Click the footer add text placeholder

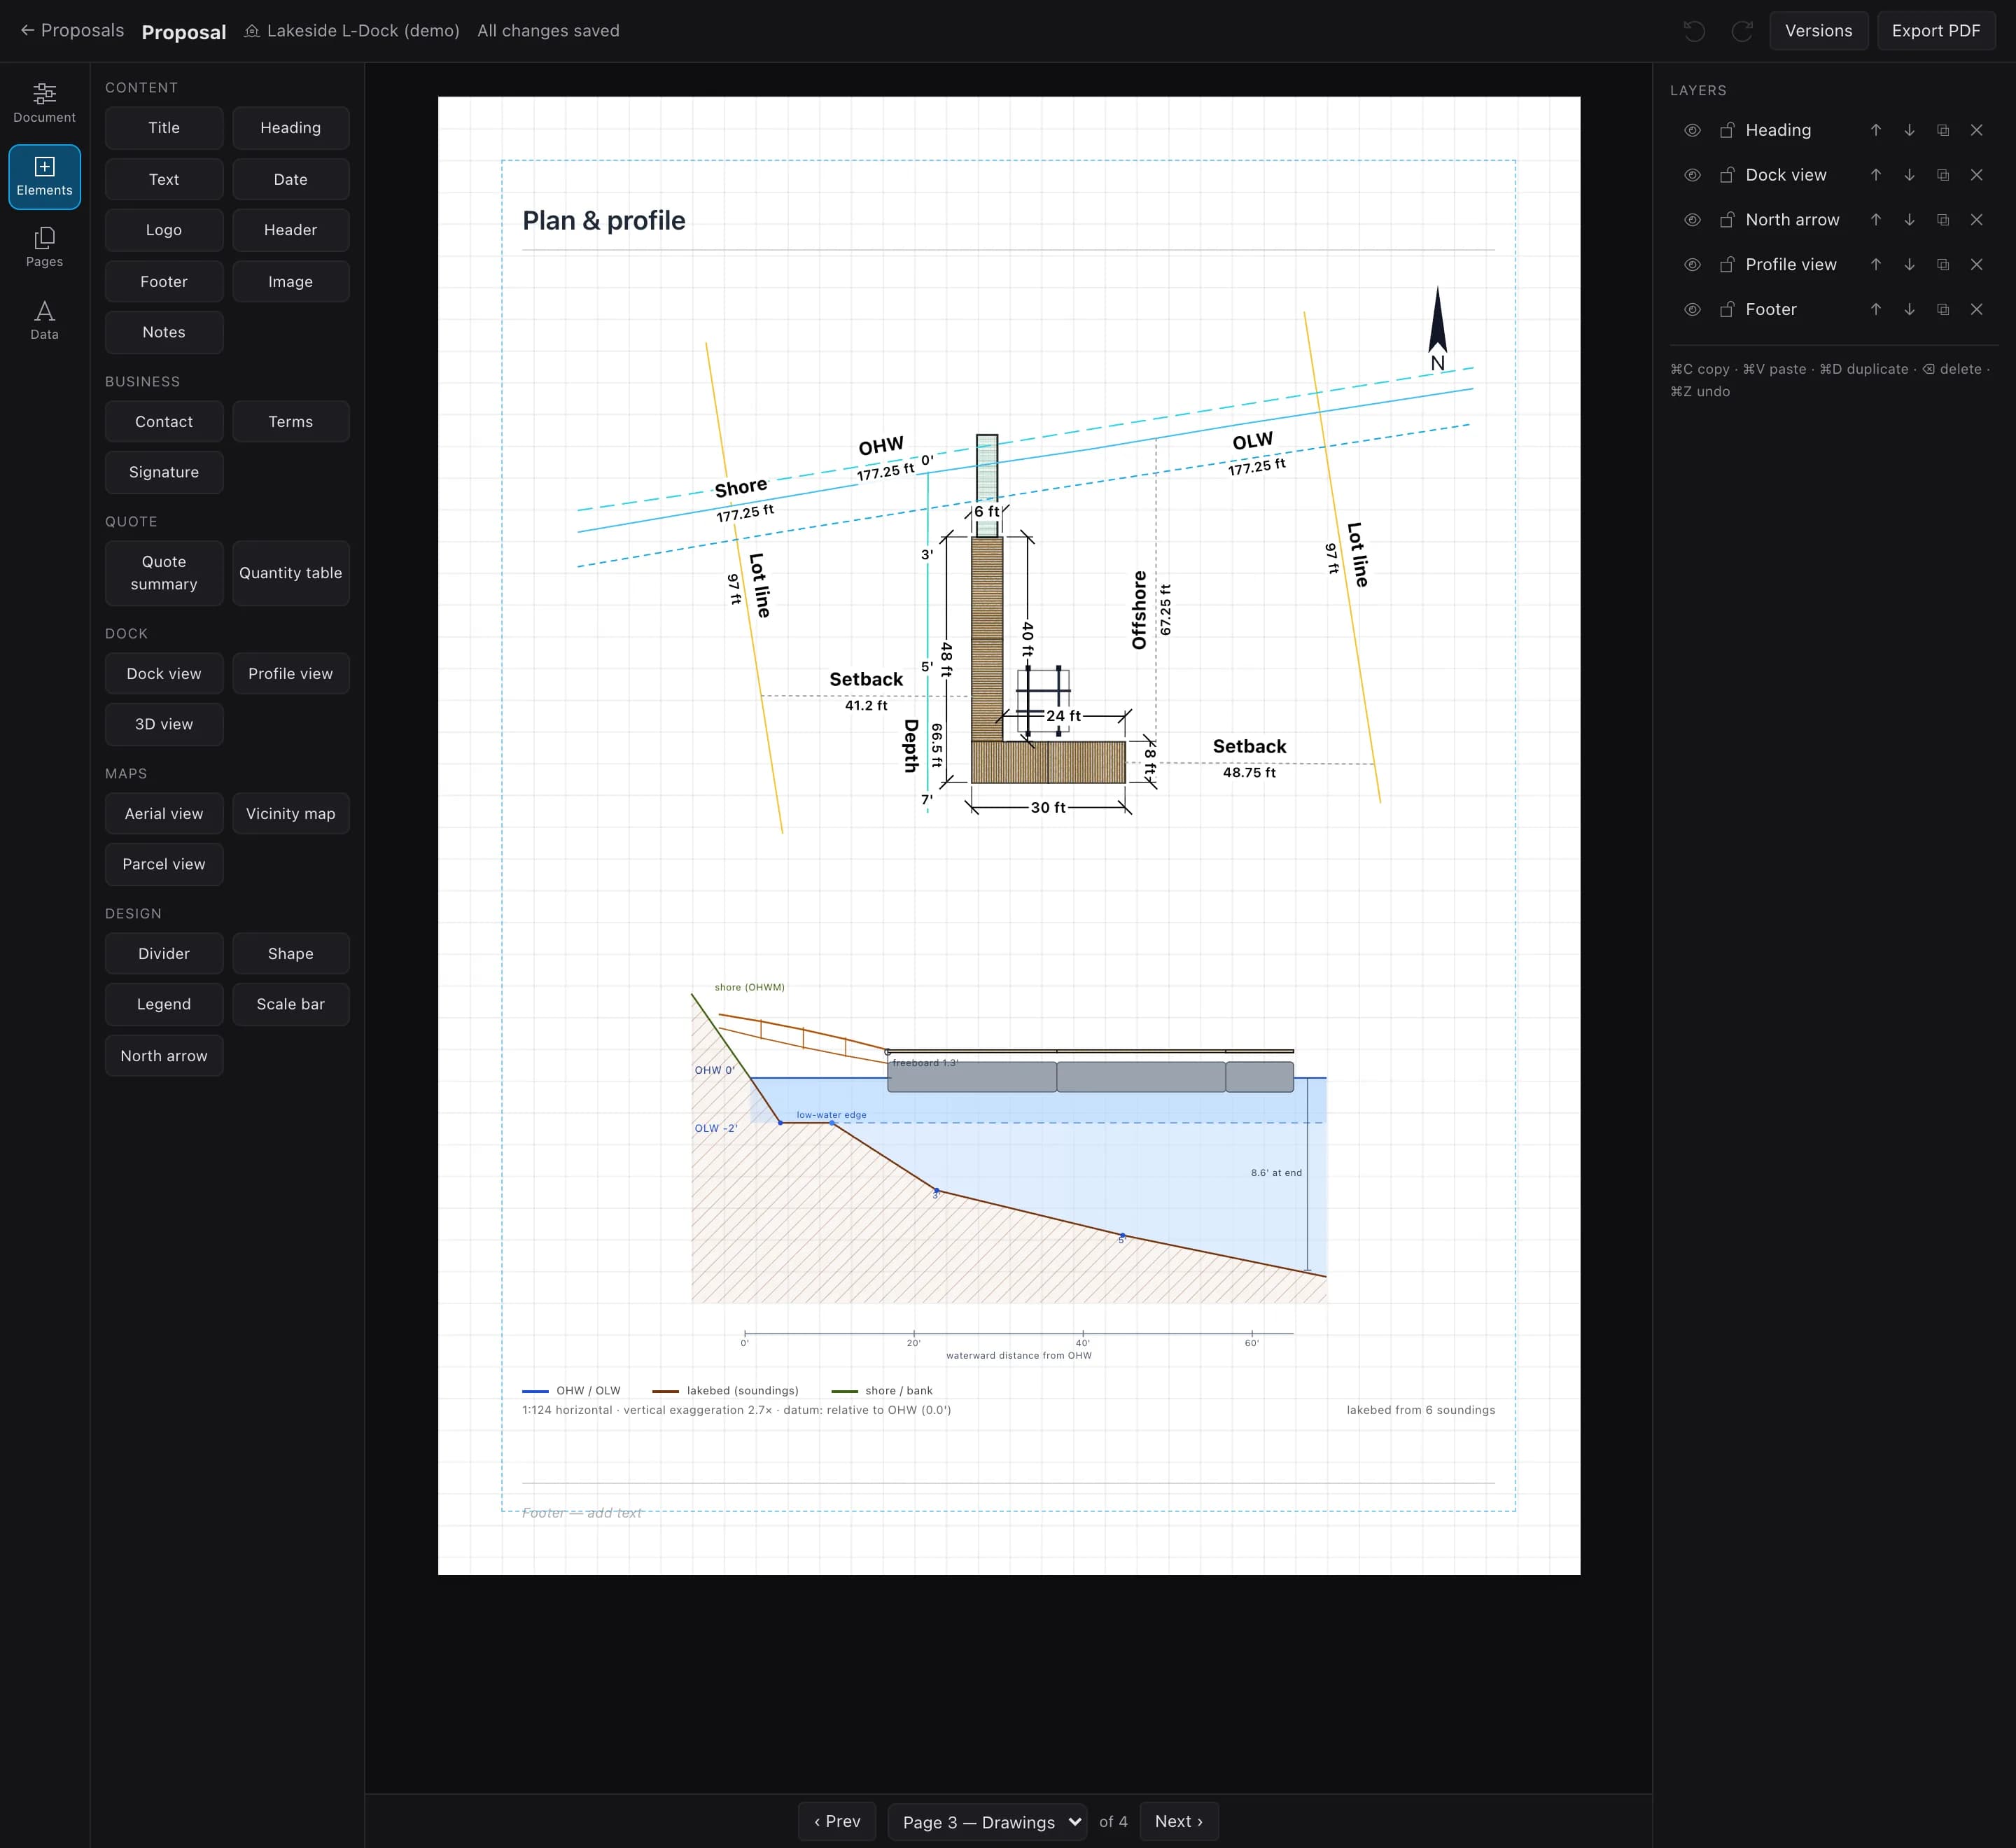pyautogui.click(x=581, y=1512)
